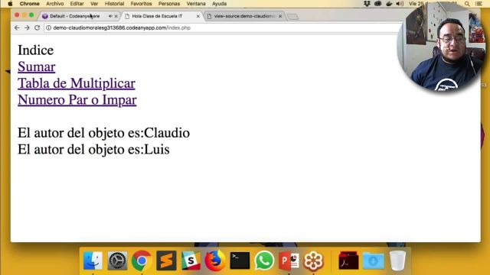Open the Trash from the Dock
The image size is (490, 275).
click(x=397, y=260)
